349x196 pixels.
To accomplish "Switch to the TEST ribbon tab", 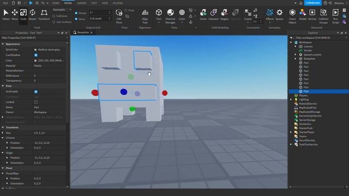I will click(94, 3).
